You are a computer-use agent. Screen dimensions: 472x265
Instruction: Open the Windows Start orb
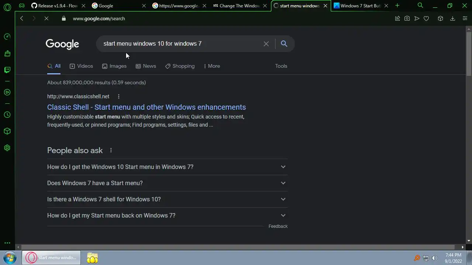point(10,258)
